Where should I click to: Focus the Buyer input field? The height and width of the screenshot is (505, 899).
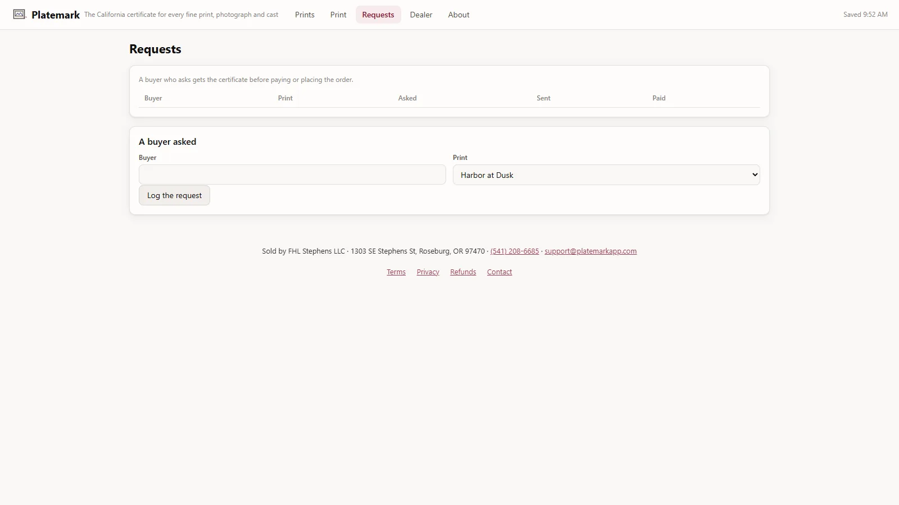[x=292, y=175]
